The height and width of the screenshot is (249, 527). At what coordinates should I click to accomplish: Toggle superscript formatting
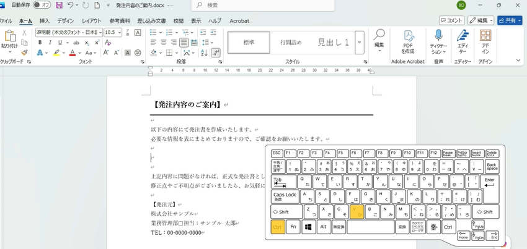click(97, 43)
